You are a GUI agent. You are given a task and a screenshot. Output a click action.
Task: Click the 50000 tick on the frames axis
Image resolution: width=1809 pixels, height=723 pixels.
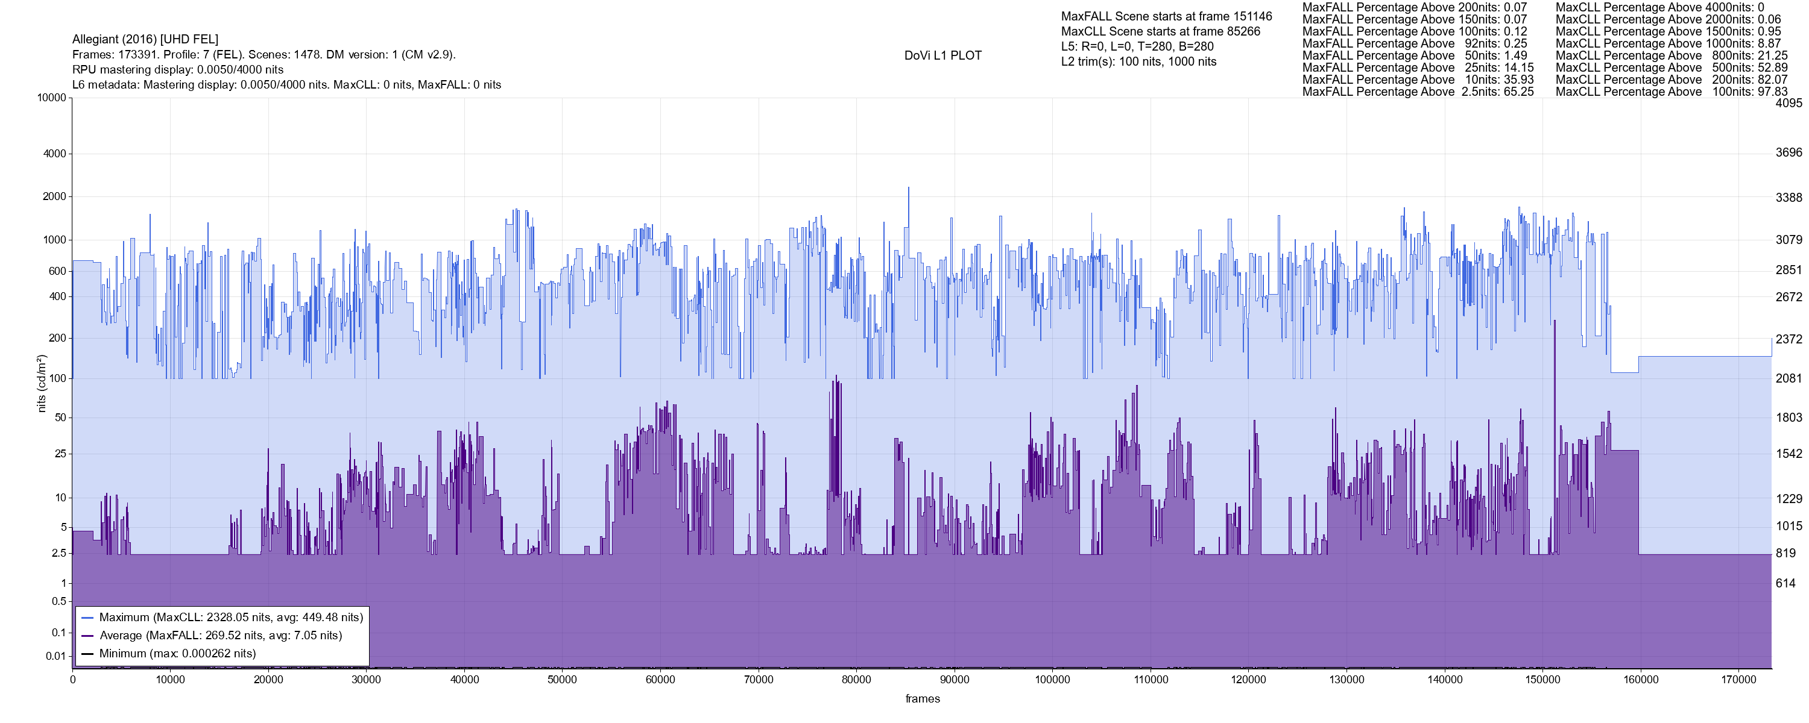(x=562, y=680)
